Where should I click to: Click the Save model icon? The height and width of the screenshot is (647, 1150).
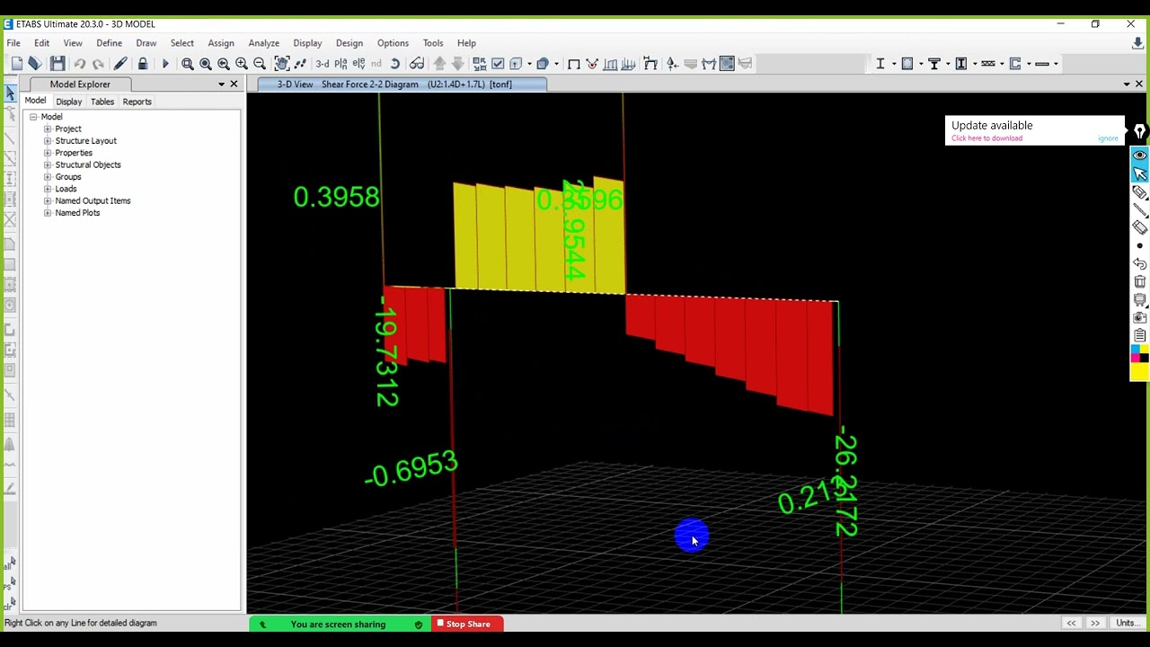tap(57, 64)
